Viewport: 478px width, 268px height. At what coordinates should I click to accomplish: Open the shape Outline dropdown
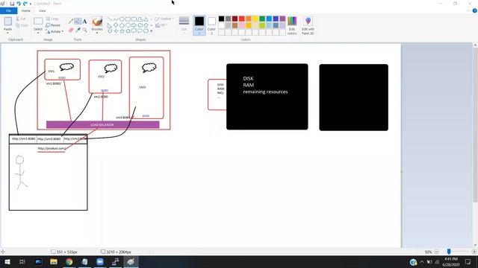pos(164,19)
